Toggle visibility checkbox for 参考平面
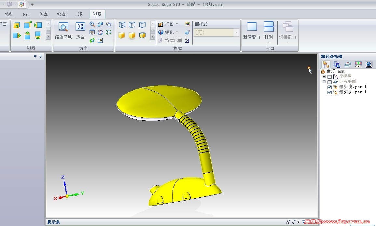Image resolution: width=376 pixels, height=226 pixels. [x=330, y=82]
